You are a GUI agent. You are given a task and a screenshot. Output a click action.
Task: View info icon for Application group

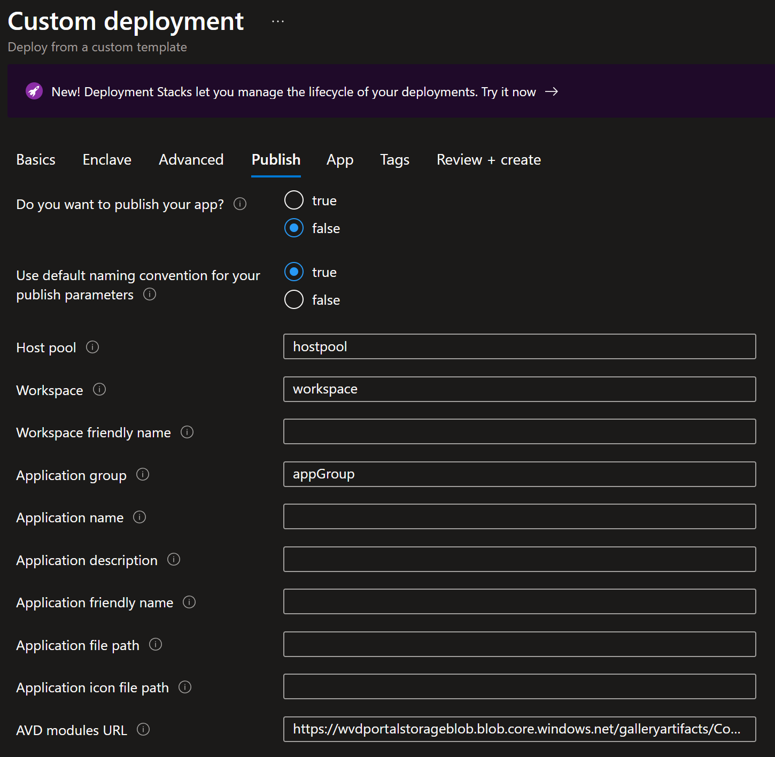tap(143, 474)
